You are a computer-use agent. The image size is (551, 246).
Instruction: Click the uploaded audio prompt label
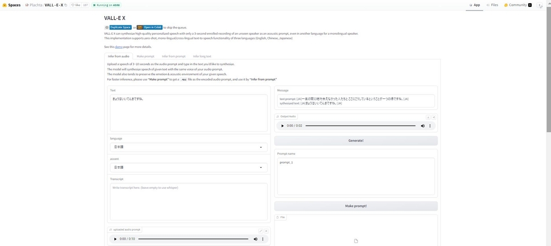(125, 230)
